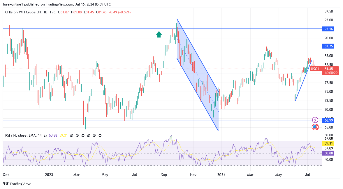Click the close value C81.45

coord(101,12)
